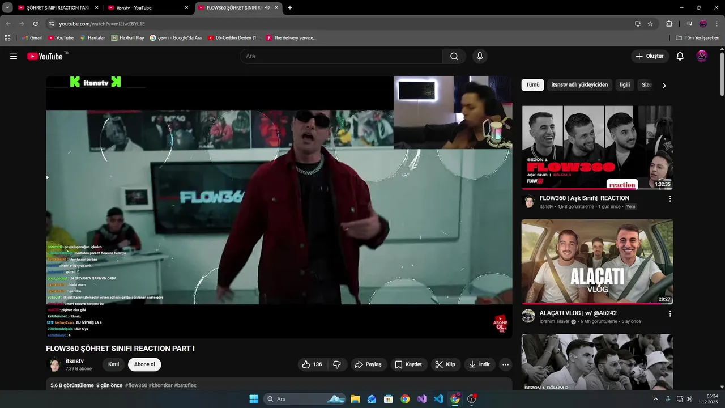Viewport: 725px width, 408px height.
Task: Open the YouTube guide hamburger menu
Action: 14,56
